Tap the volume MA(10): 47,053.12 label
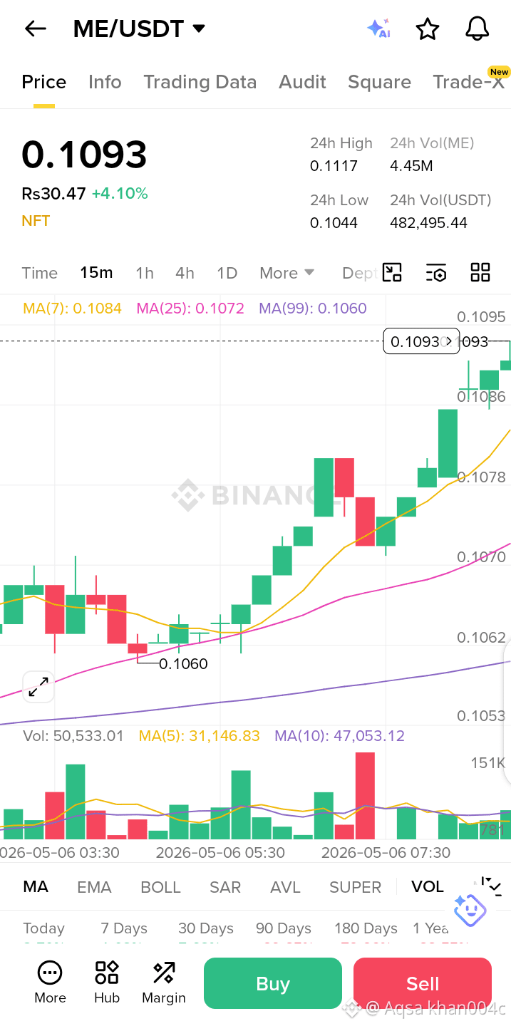 340,736
